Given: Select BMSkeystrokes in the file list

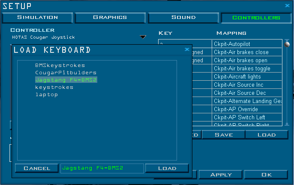Looking at the screenshot, I should pos(54,65).
